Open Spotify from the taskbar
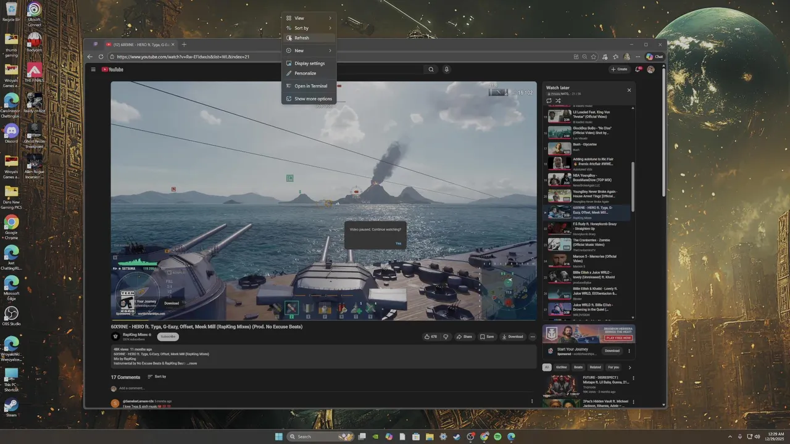The image size is (790, 444). tap(497, 437)
